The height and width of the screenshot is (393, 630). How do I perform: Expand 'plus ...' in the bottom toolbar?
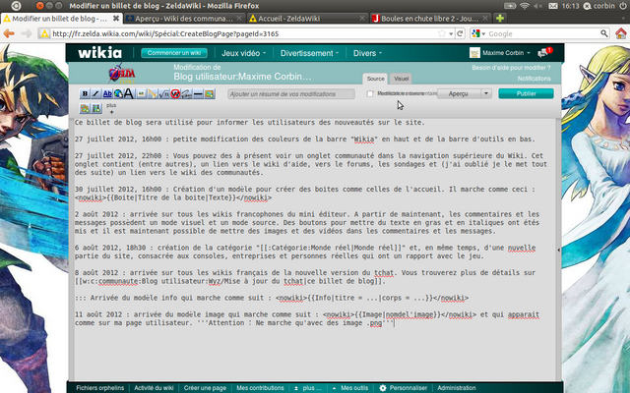point(308,388)
